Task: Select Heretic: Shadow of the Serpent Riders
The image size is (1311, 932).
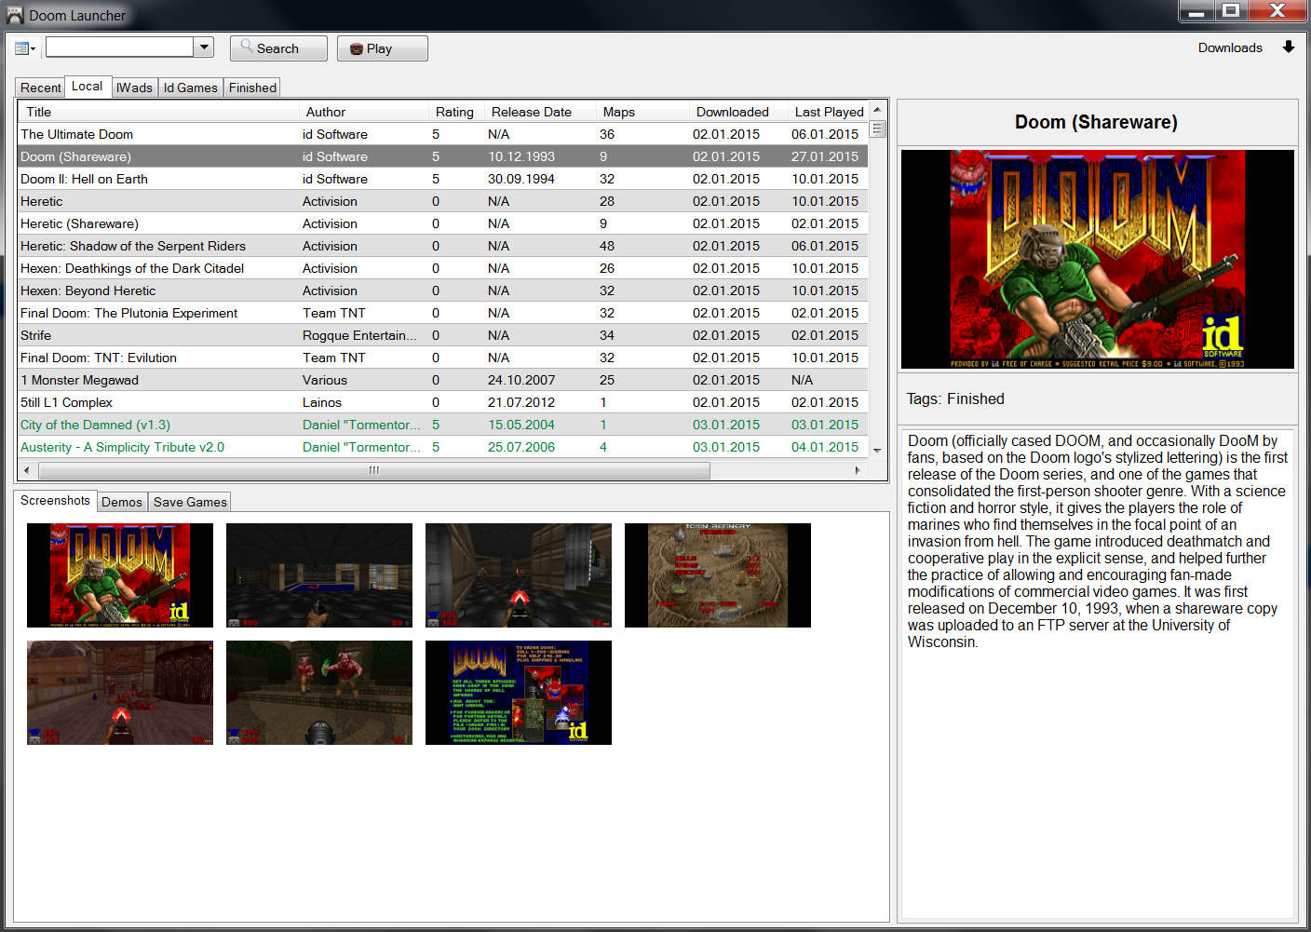Action: click(x=443, y=246)
